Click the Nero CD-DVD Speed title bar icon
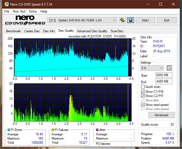182x149 pixels. [x=7, y=4]
